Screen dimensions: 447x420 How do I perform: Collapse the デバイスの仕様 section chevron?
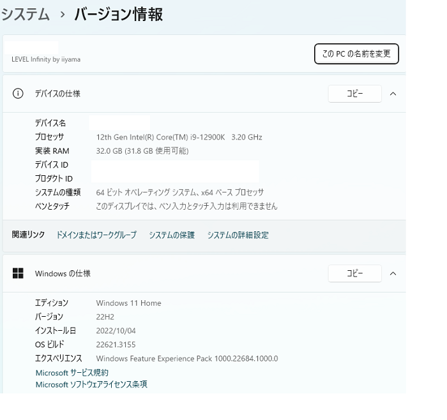(393, 94)
